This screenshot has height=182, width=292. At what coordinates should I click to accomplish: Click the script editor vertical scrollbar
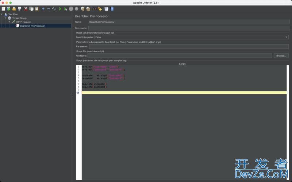pyautogui.click(x=288, y=123)
